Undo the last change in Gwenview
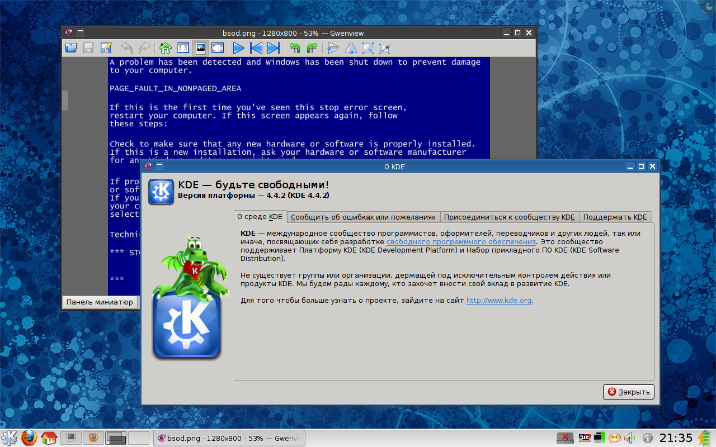 [x=127, y=48]
